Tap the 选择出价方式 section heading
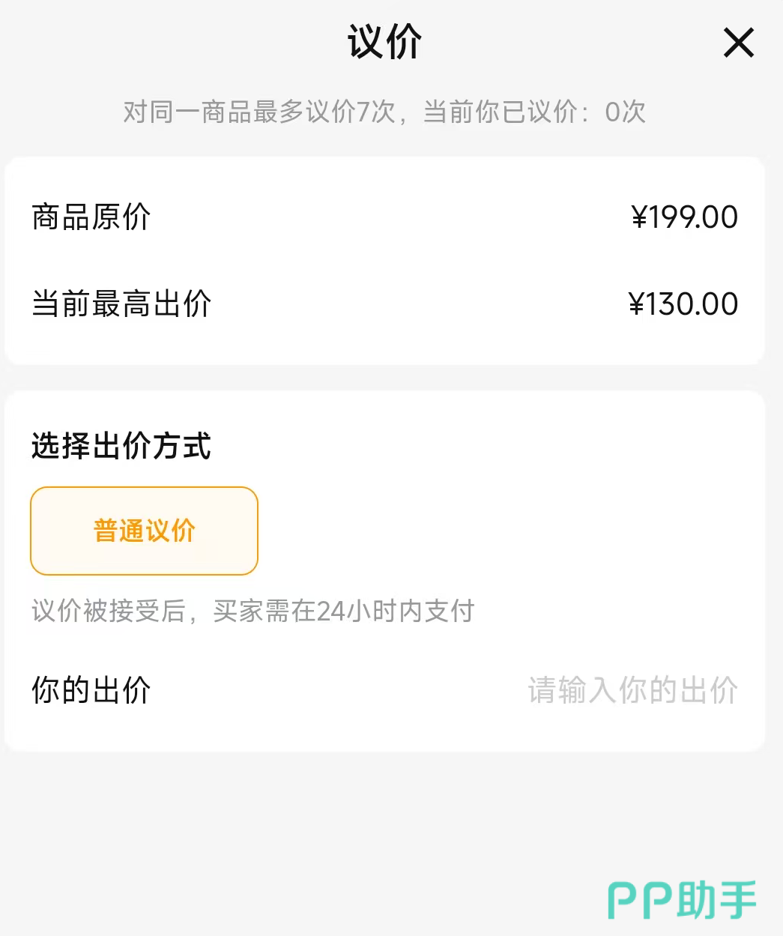 [x=121, y=446]
